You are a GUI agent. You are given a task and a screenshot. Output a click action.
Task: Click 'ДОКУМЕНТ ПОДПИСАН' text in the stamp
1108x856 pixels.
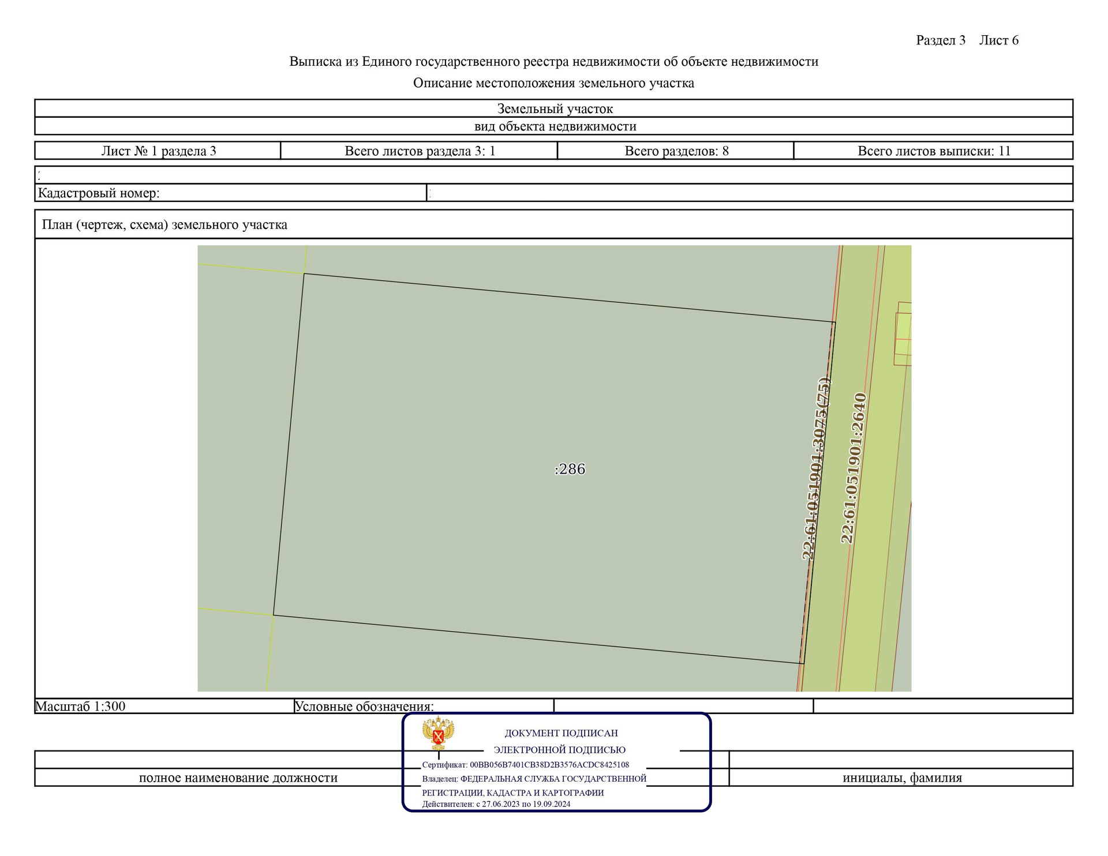561,733
